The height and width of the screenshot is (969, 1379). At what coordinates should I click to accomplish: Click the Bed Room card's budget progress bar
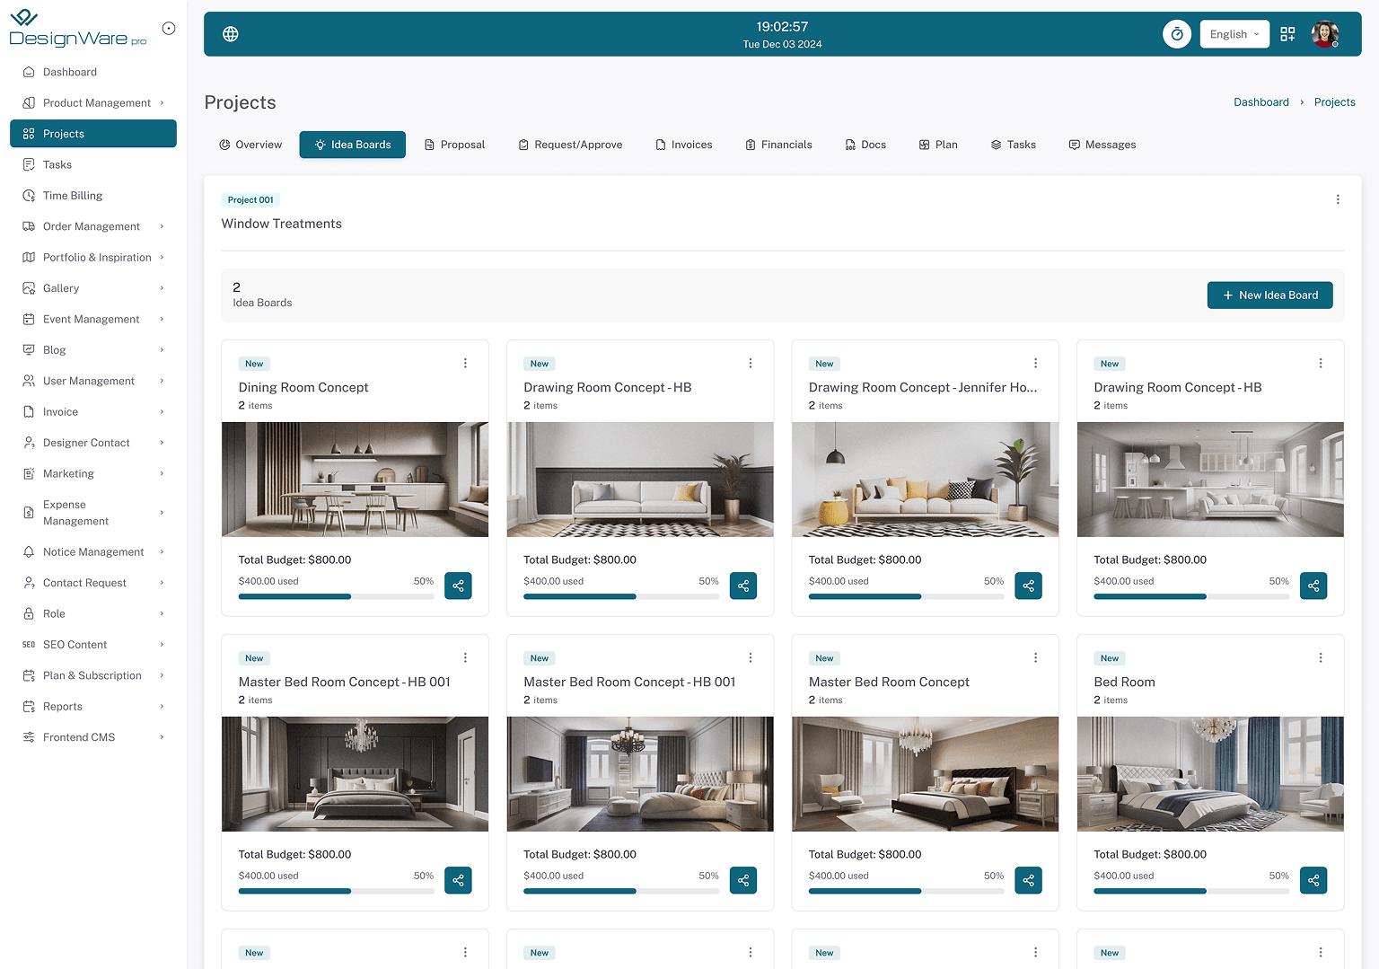point(1191,891)
